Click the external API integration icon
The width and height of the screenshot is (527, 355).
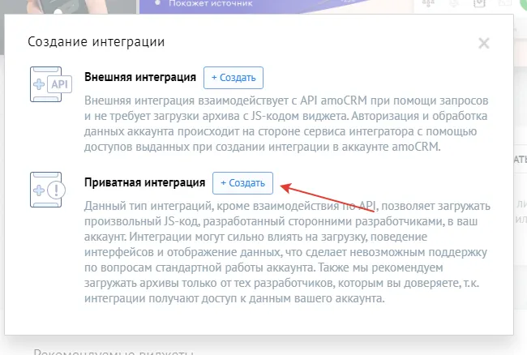(51, 84)
